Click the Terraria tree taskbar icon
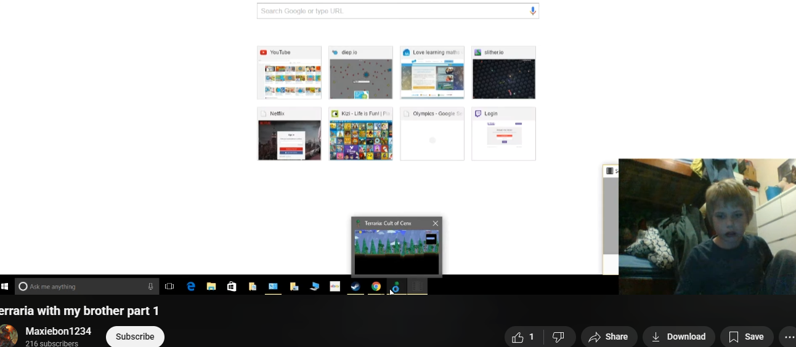 coord(397,286)
